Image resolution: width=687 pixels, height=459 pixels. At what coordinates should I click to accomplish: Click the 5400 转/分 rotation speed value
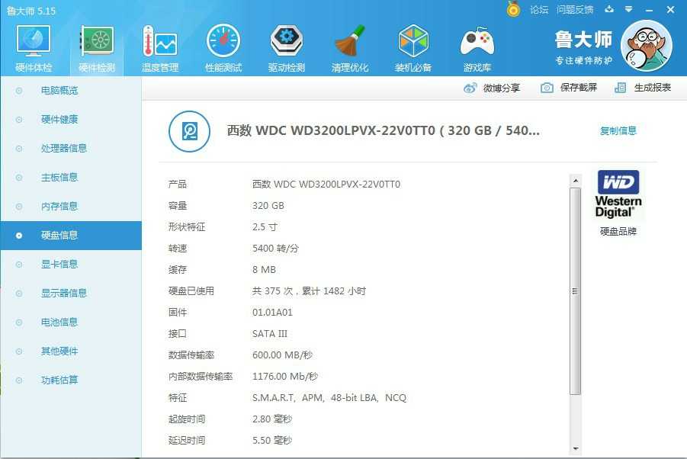(x=275, y=249)
